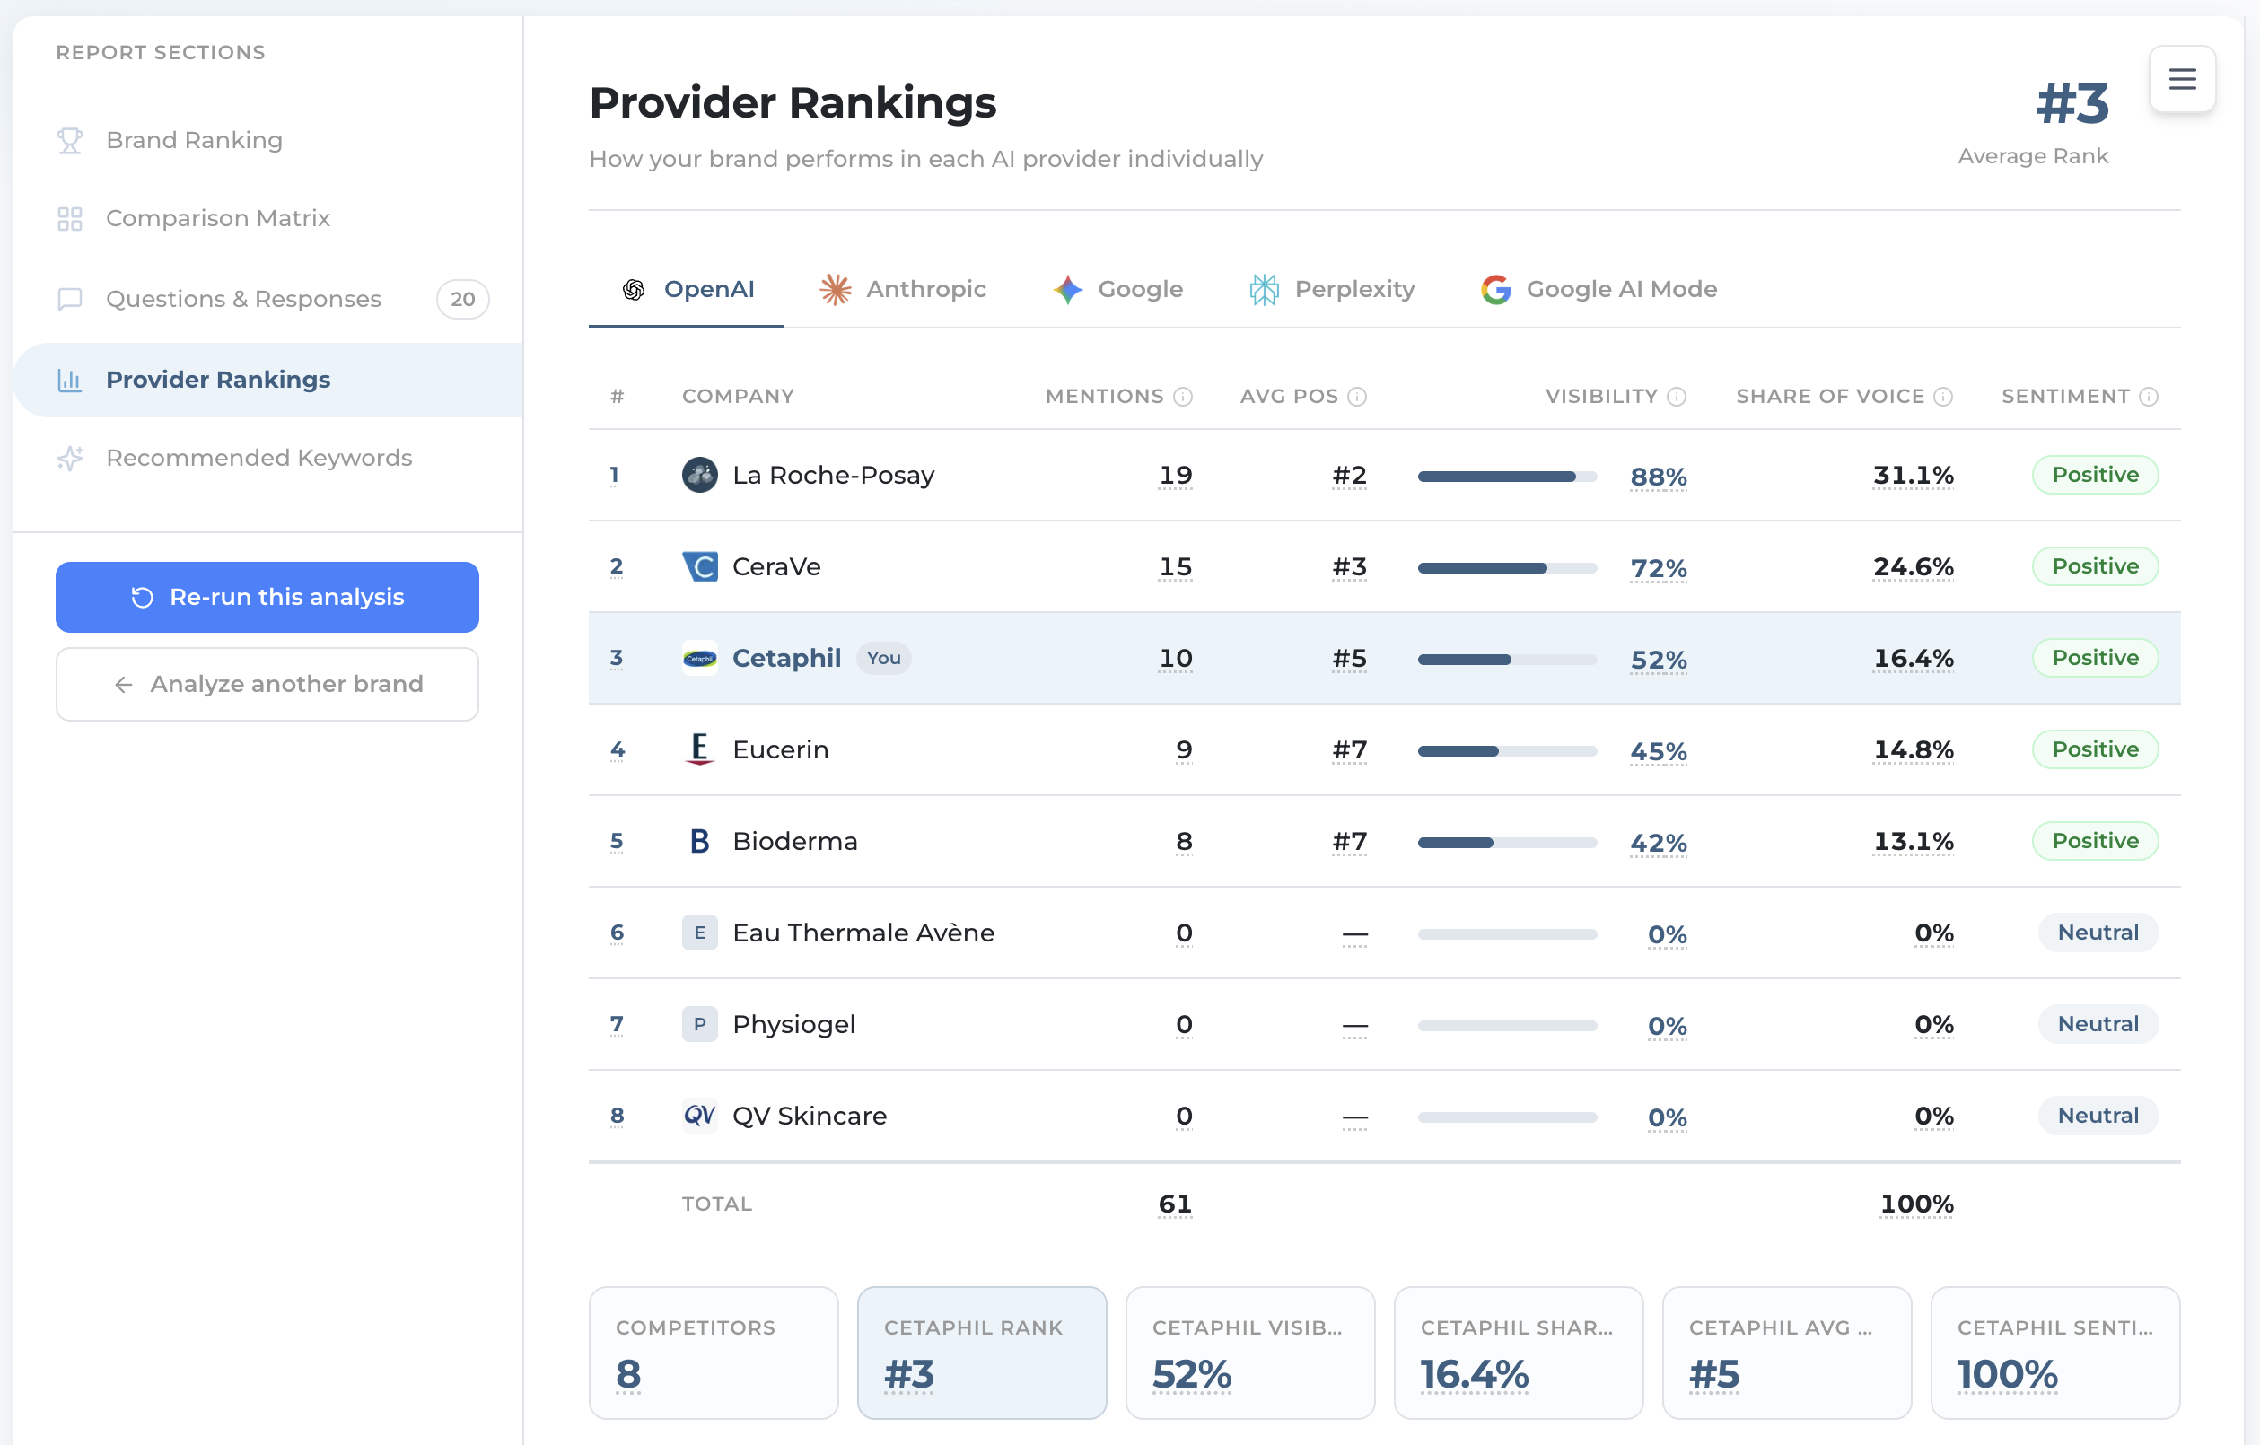The image size is (2260, 1445).
Task: Click the Eau Thermale Avène letter avatar
Action: coord(699,933)
